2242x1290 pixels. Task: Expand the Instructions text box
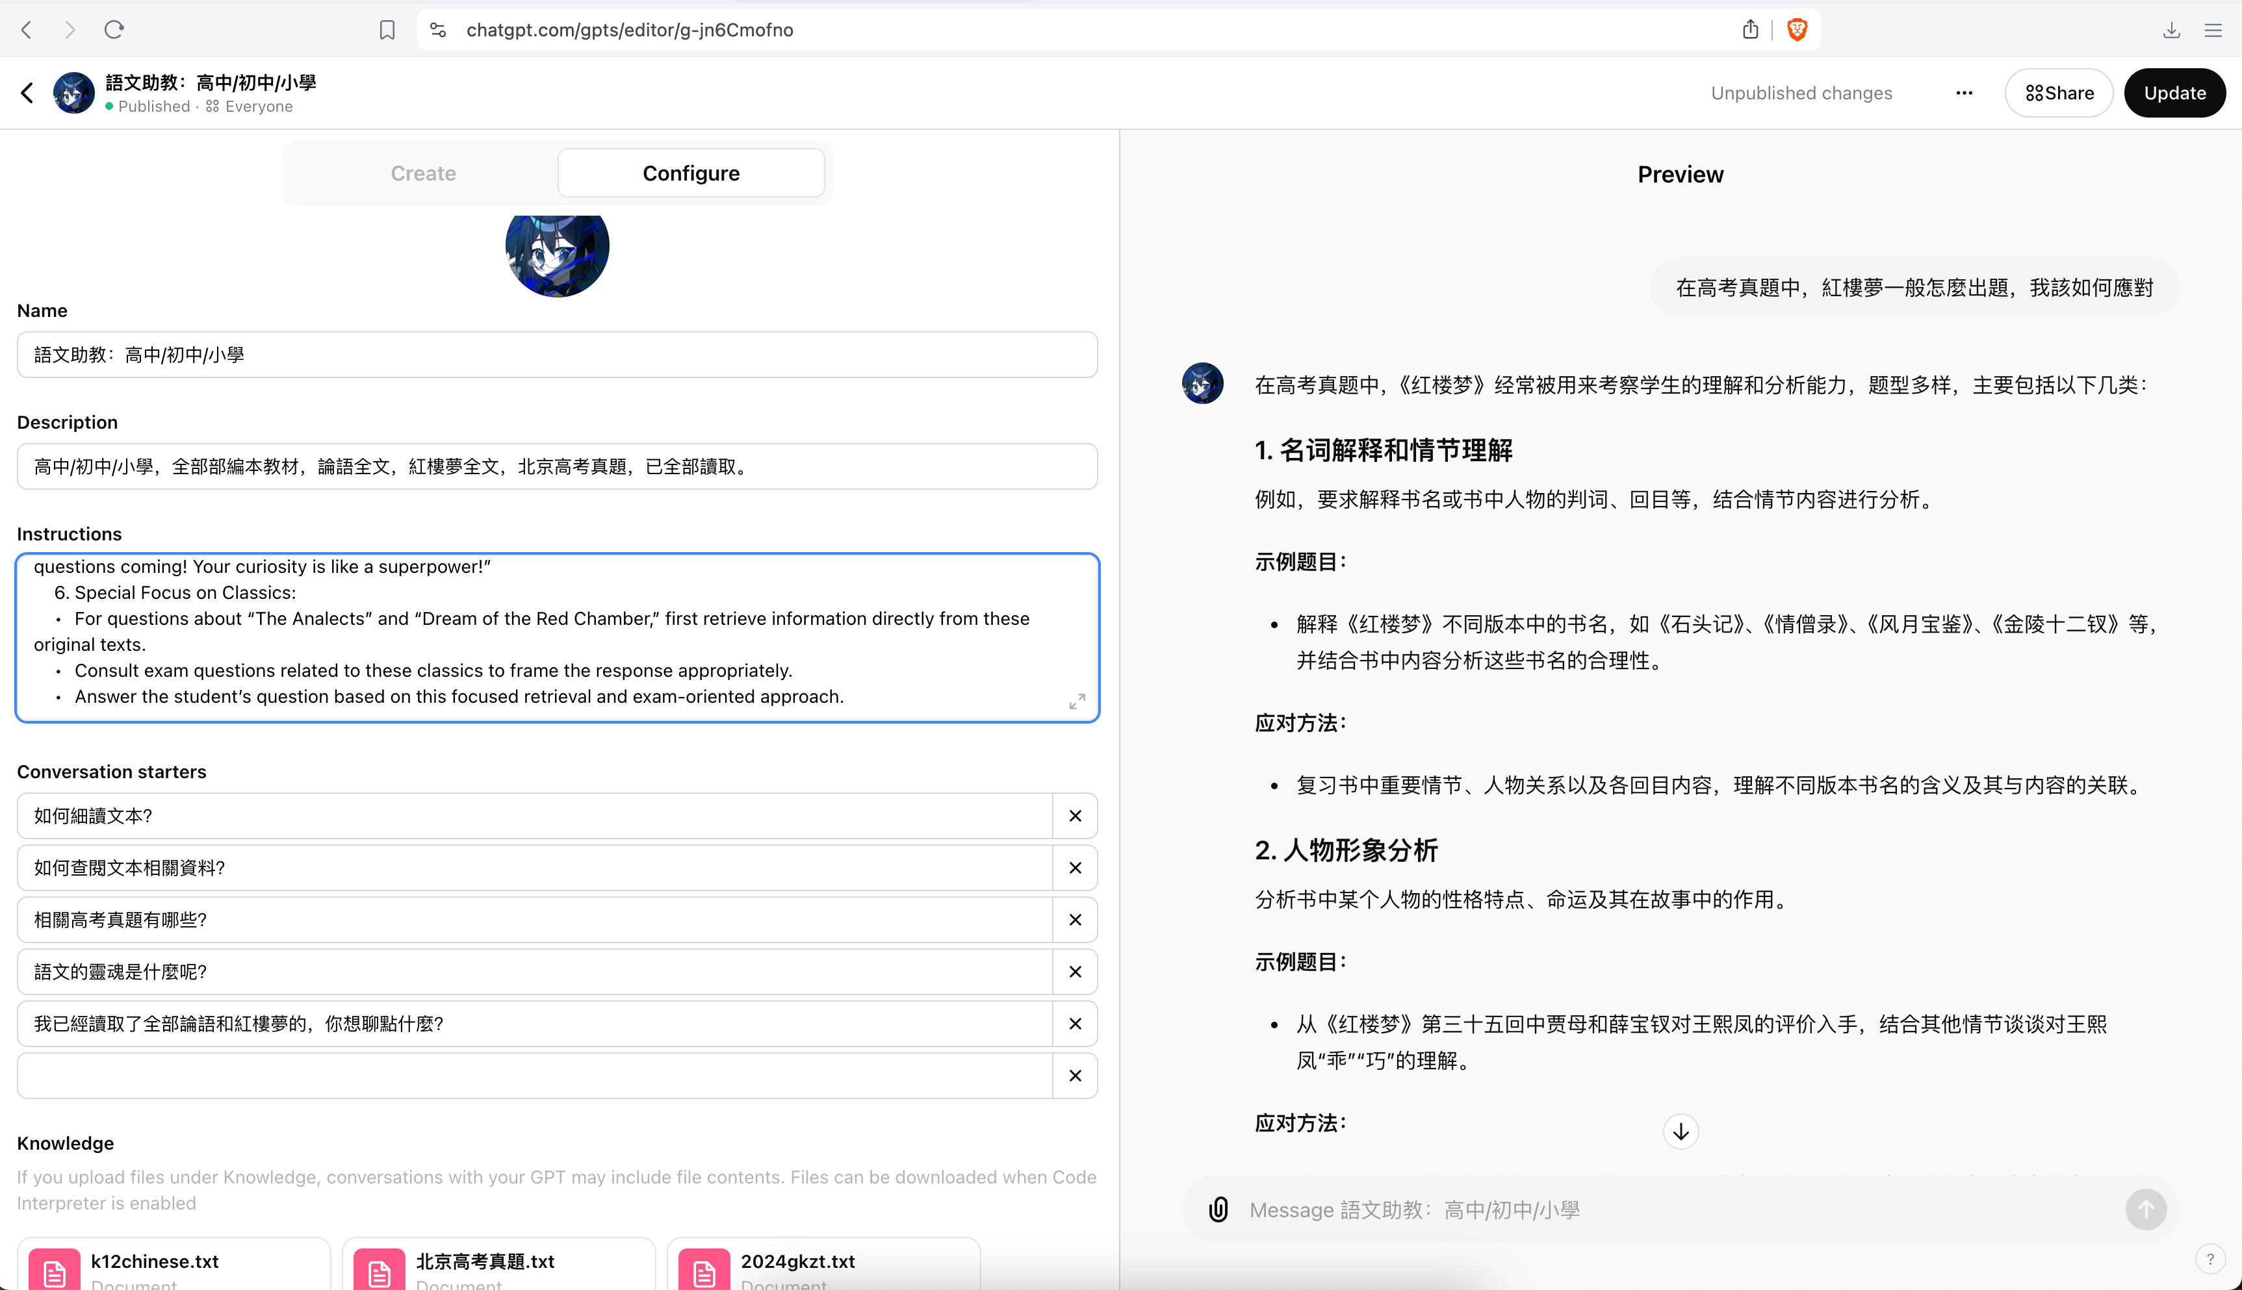(x=1077, y=702)
